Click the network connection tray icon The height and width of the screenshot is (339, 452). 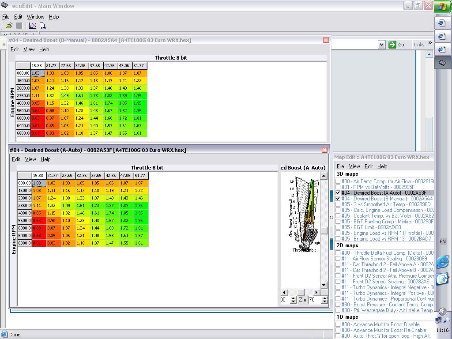[438, 320]
